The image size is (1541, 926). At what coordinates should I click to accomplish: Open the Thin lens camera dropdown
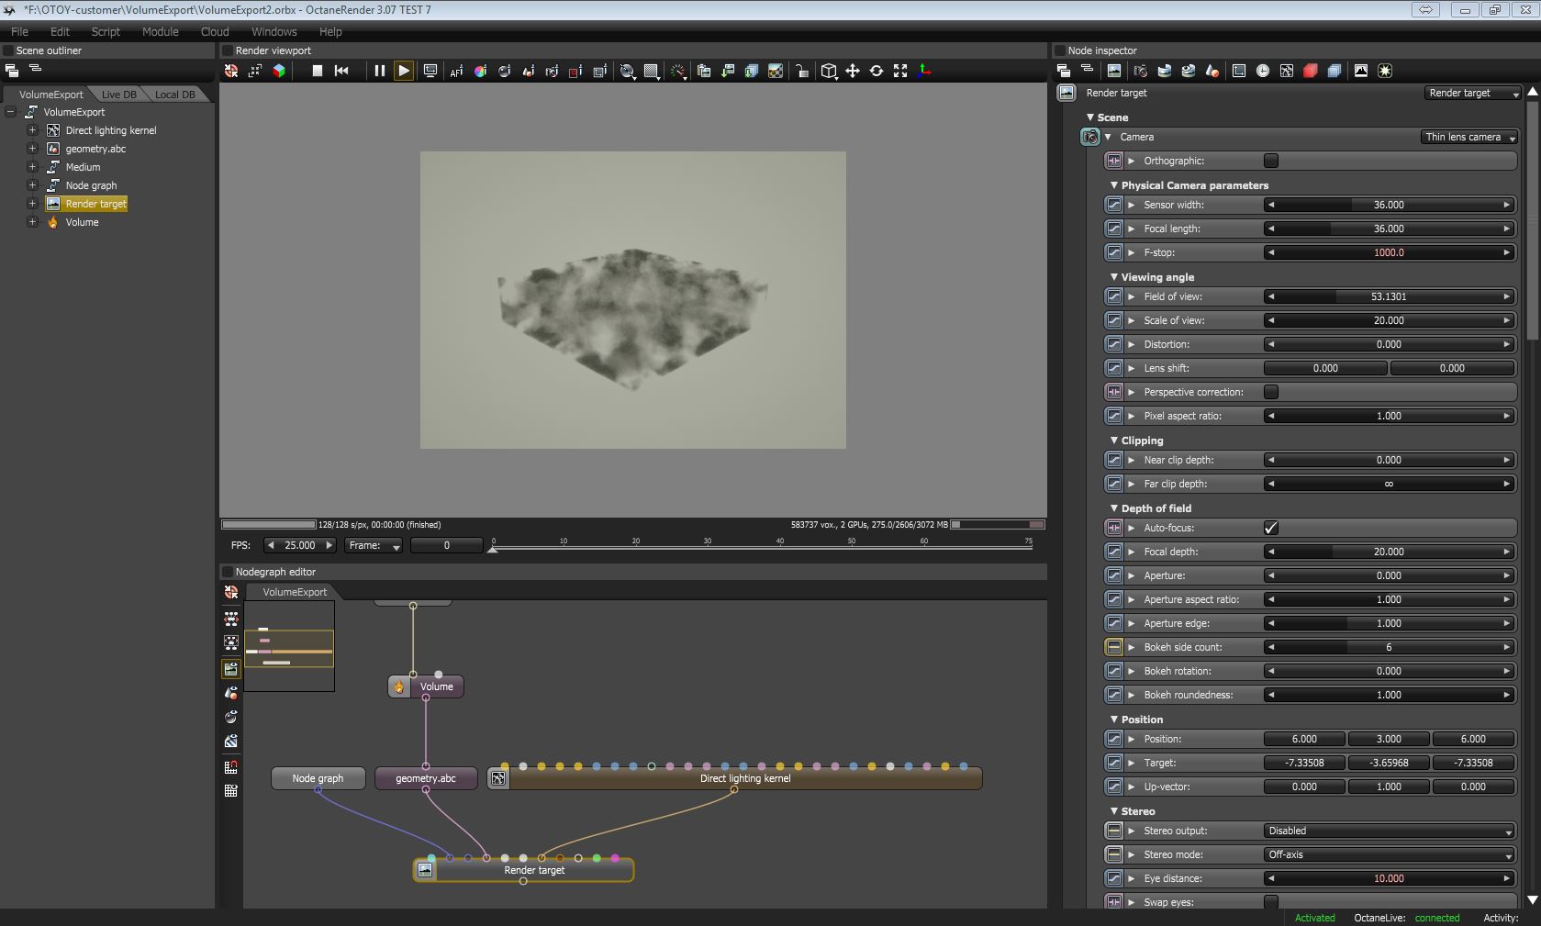click(1469, 137)
